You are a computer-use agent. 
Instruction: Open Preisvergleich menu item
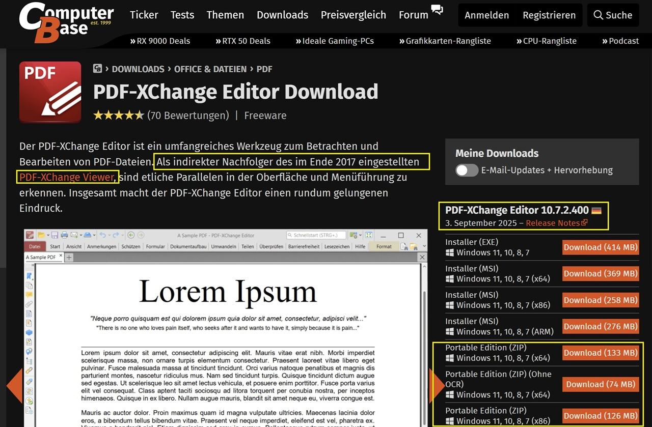tap(354, 15)
